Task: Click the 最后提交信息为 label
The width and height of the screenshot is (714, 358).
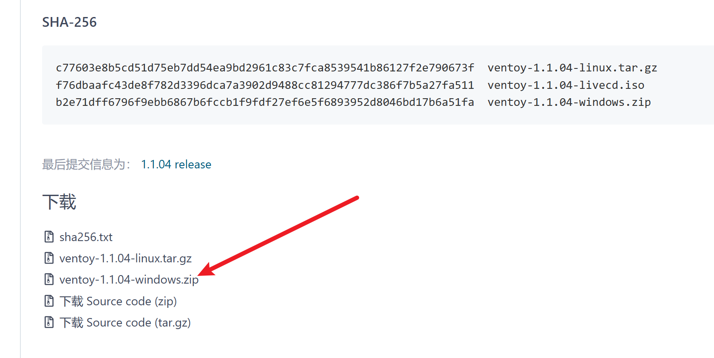Action: tap(86, 164)
